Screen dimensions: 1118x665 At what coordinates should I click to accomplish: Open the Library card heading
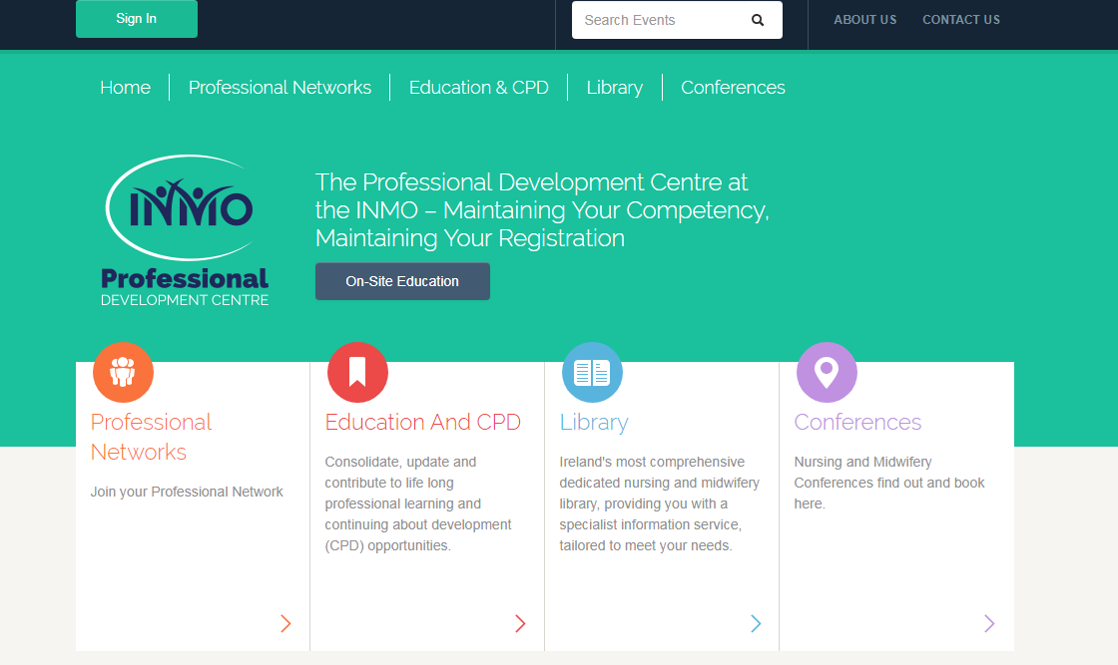594,422
